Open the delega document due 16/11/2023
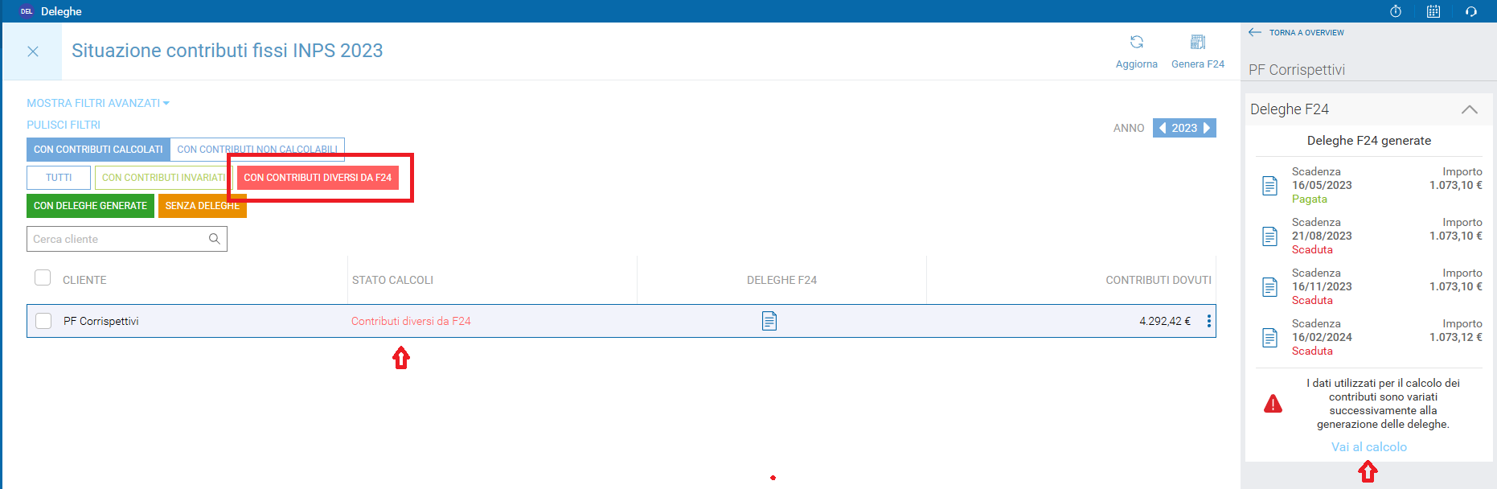Image resolution: width=1497 pixels, height=489 pixels. [x=1270, y=287]
